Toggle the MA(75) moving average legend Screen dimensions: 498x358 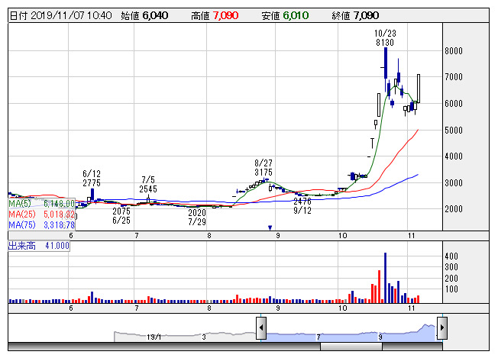coord(41,225)
